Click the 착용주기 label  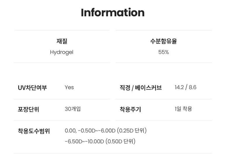130,109
